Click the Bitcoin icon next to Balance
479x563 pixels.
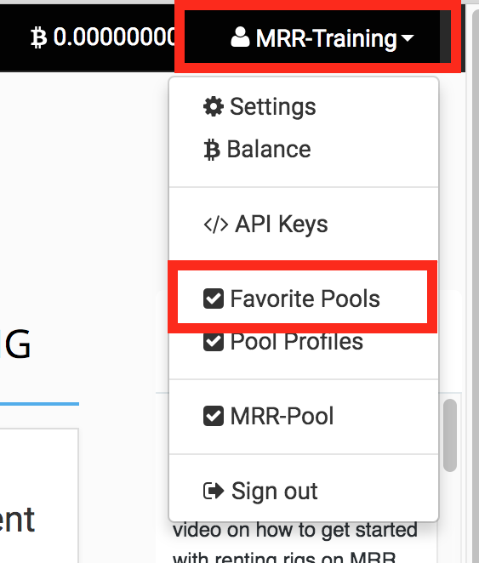coord(212,150)
